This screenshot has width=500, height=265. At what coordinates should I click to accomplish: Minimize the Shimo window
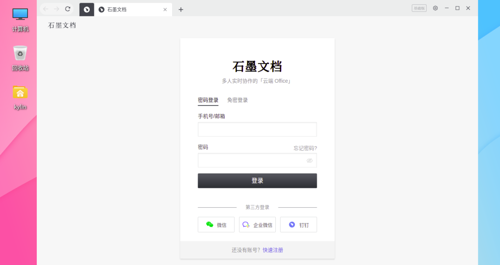[447, 8]
